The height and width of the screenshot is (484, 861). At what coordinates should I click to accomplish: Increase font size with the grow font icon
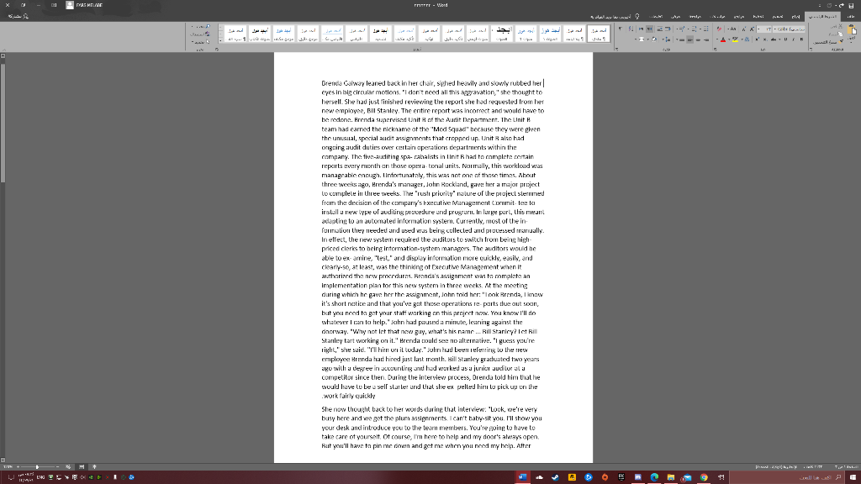752,29
